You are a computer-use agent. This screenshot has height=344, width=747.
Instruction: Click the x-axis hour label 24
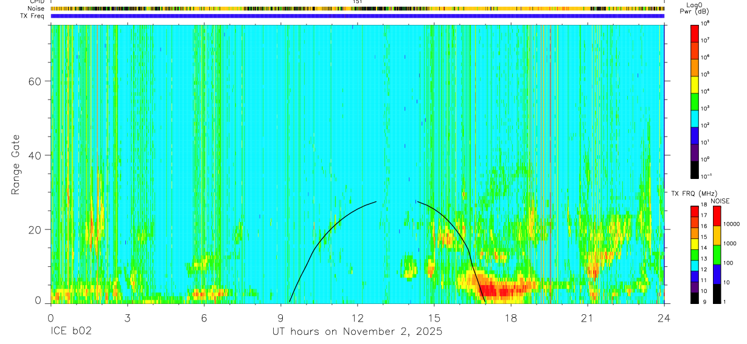coord(664,318)
